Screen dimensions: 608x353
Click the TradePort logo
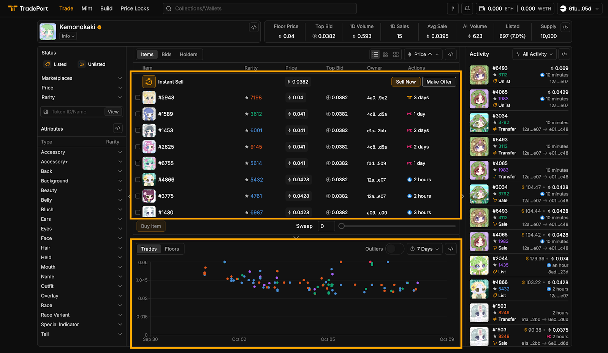pyautogui.click(x=28, y=8)
